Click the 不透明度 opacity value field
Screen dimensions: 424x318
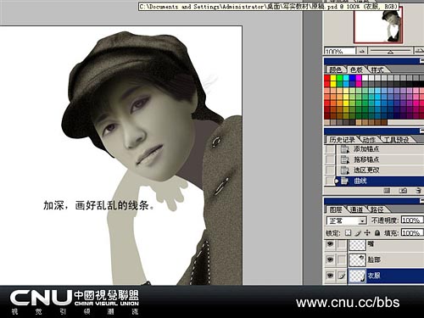point(412,220)
